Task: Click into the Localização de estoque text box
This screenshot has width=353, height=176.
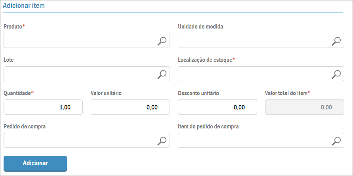Action: click(x=254, y=74)
